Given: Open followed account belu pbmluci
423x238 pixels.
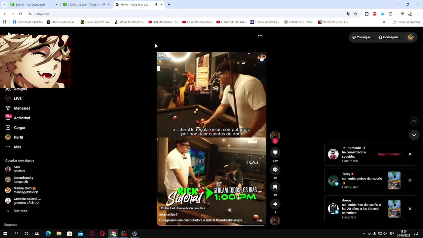Looking at the screenshot, I should (19, 169).
